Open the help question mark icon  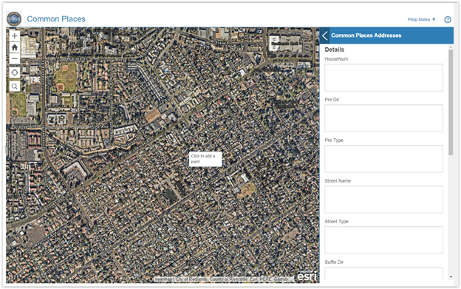tap(448, 19)
